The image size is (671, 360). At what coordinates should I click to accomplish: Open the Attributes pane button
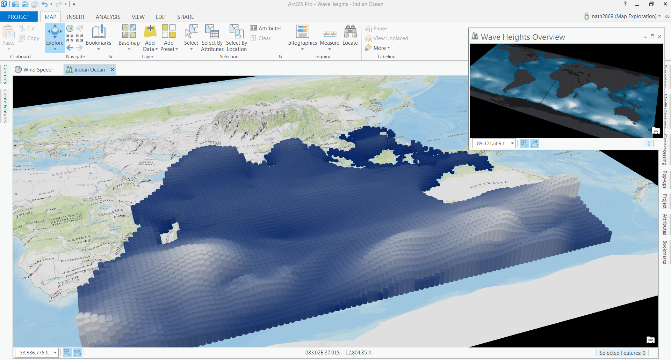pyautogui.click(x=266, y=29)
